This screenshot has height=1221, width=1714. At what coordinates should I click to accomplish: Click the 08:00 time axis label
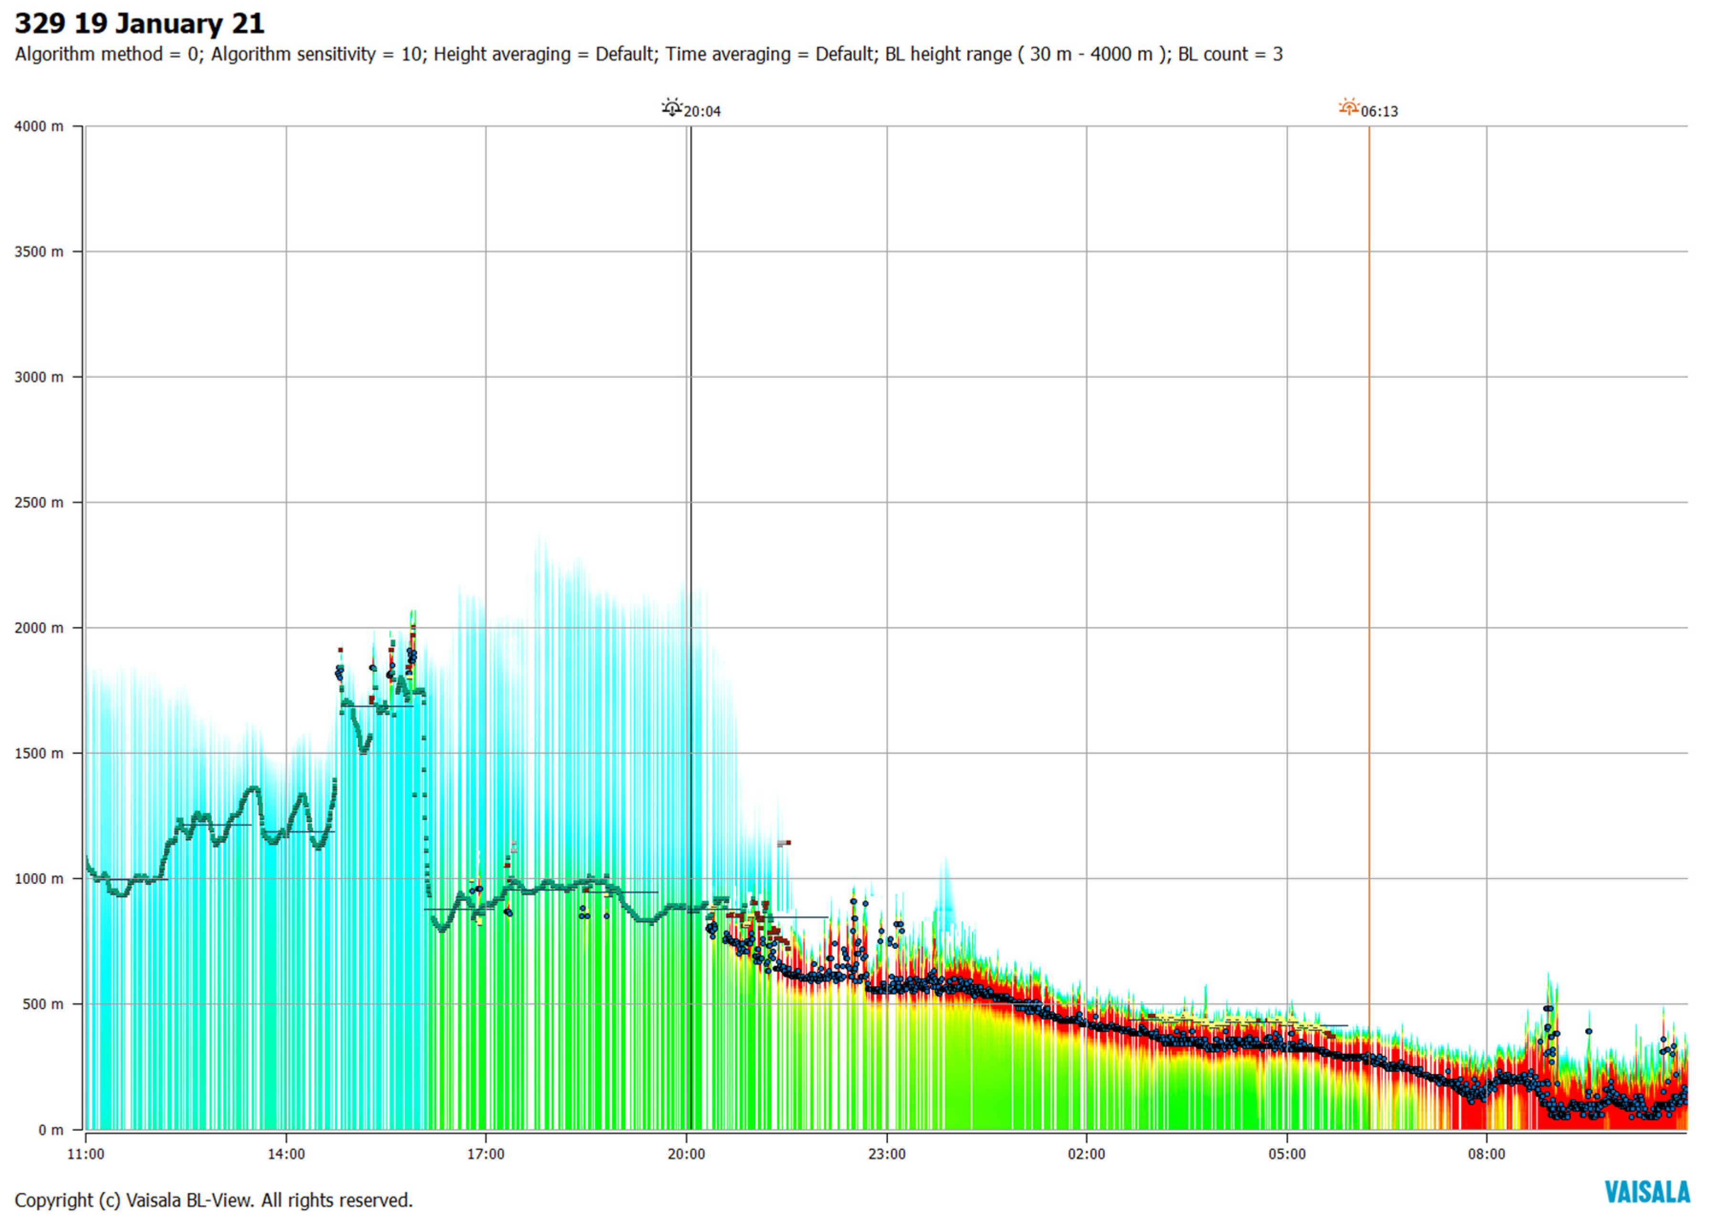[1486, 1154]
